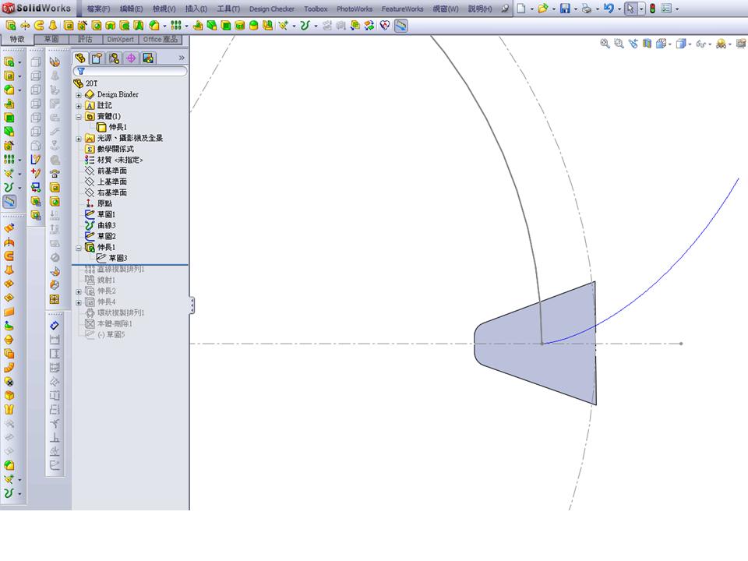
Task: Select 數學關係式 equations item
Action: [x=115, y=149]
